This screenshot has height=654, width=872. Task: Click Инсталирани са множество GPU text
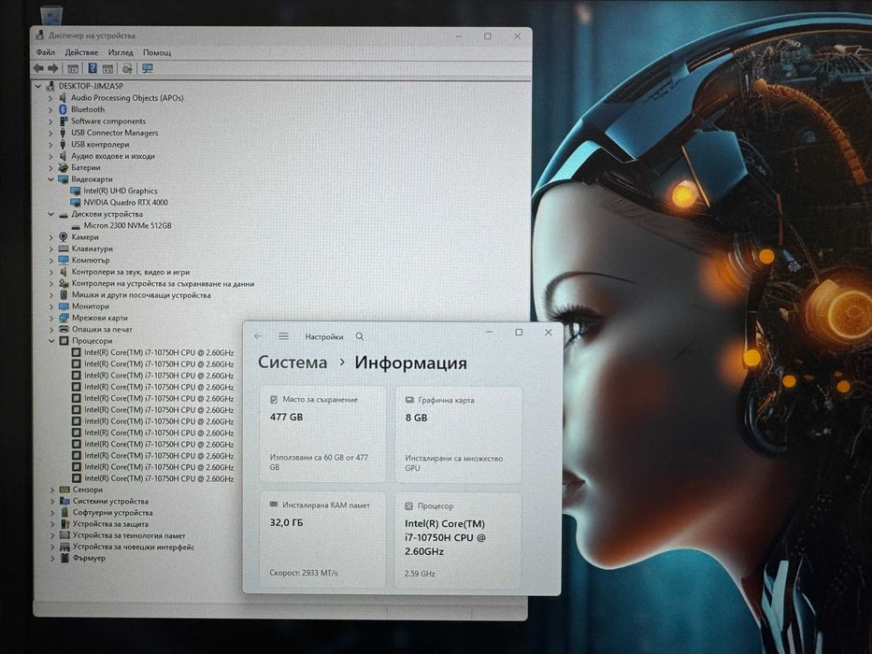[x=454, y=463]
